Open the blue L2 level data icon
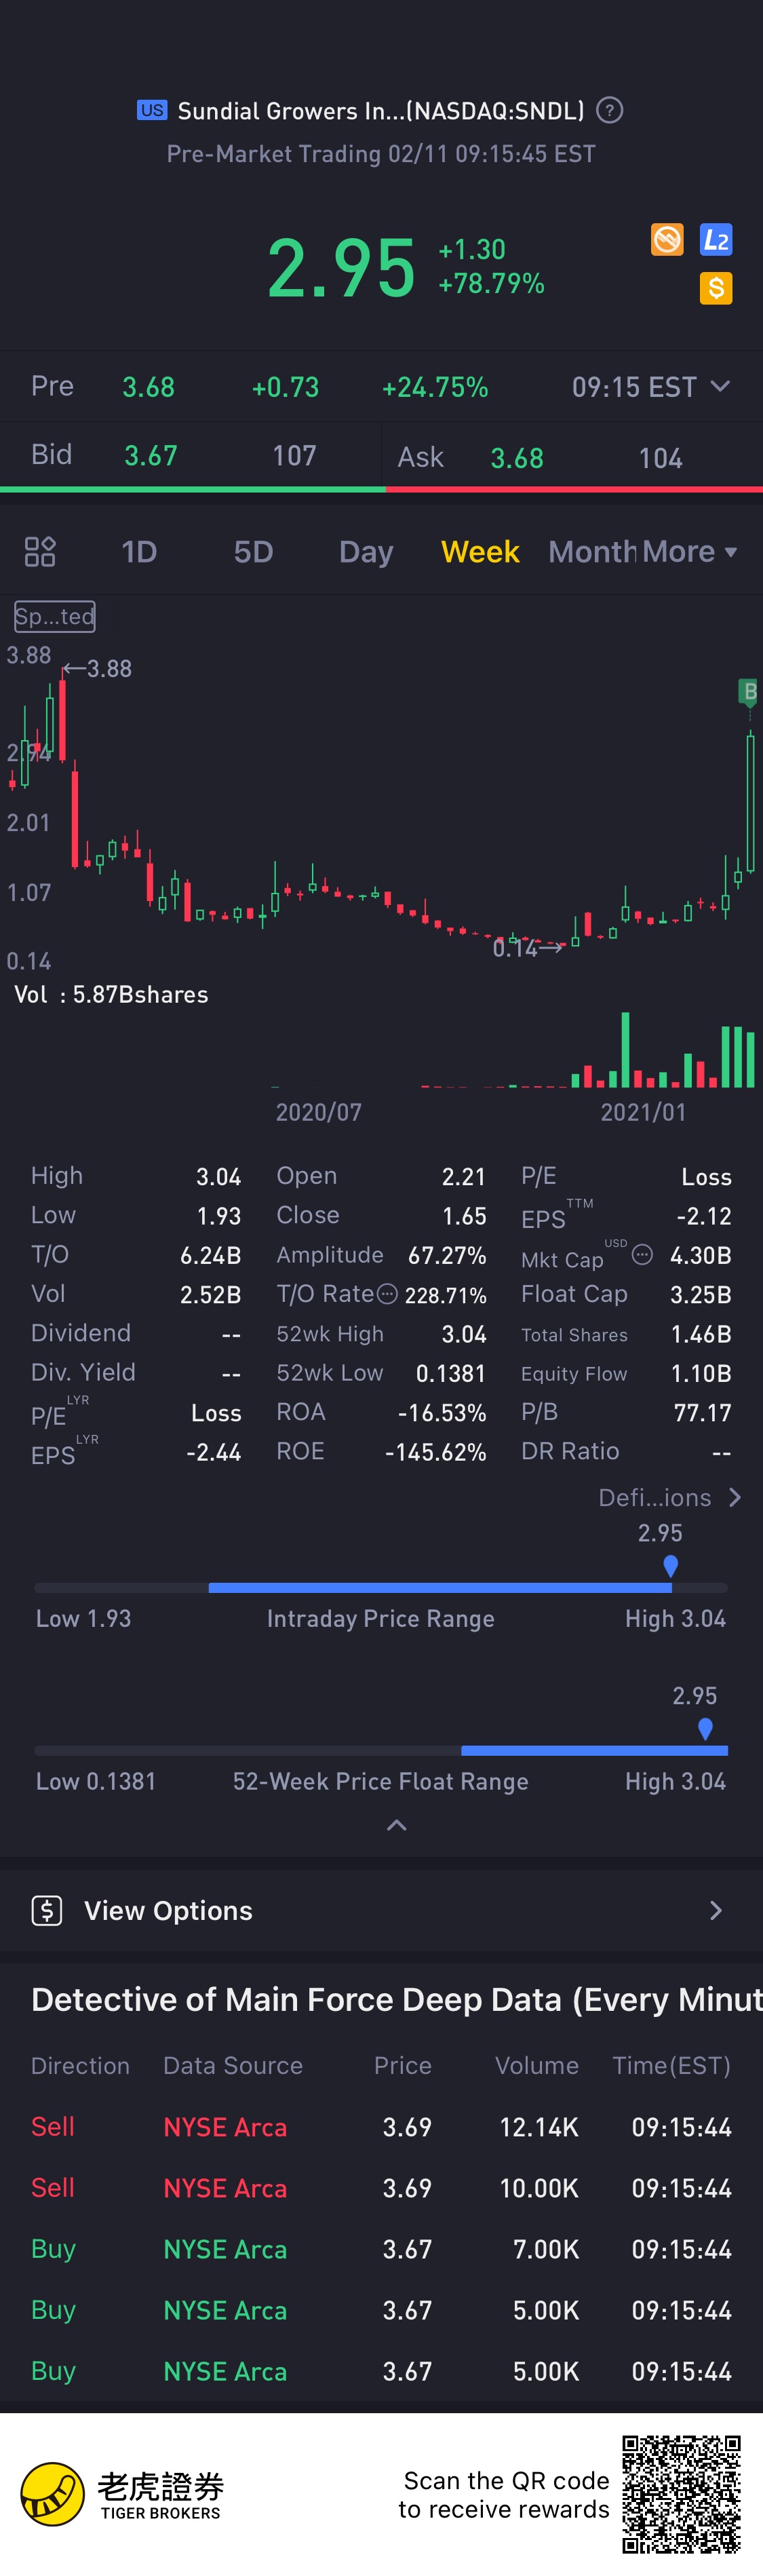763x2576 pixels. point(716,239)
